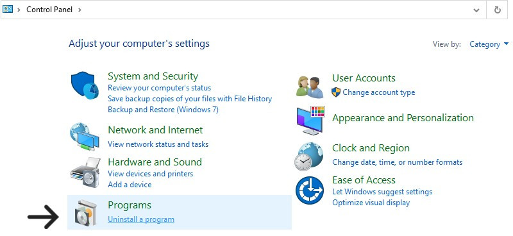This screenshot has width=513, height=236.
Task: Open View network status and tasks
Action: tap(158, 144)
